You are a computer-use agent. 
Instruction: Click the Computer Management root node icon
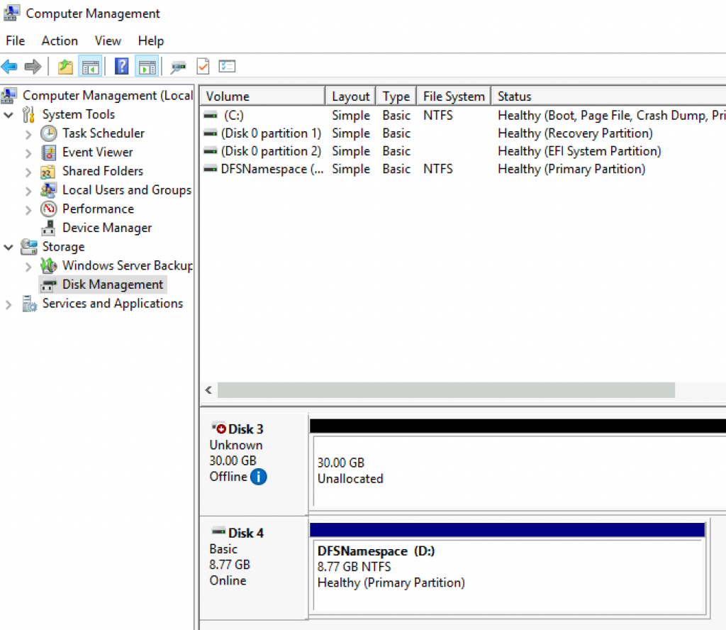pos(9,96)
